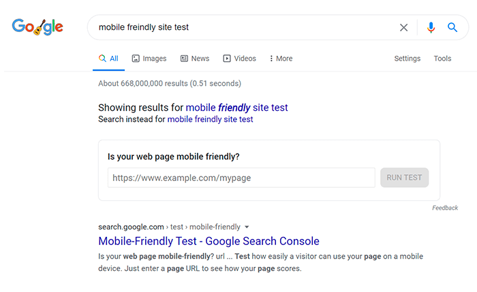Image resolution: width=477 pixels, height=292 pixels.
Task: Click the Google logo with guitar doodle
Action: click(x=37, y=27)
